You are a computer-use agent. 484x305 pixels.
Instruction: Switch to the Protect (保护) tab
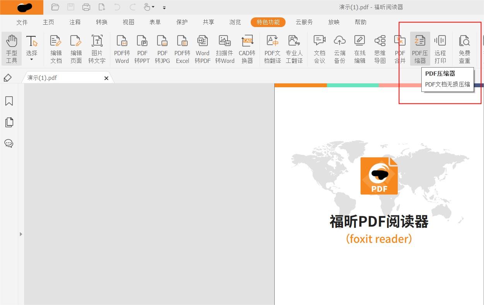[x=182, y=22]
